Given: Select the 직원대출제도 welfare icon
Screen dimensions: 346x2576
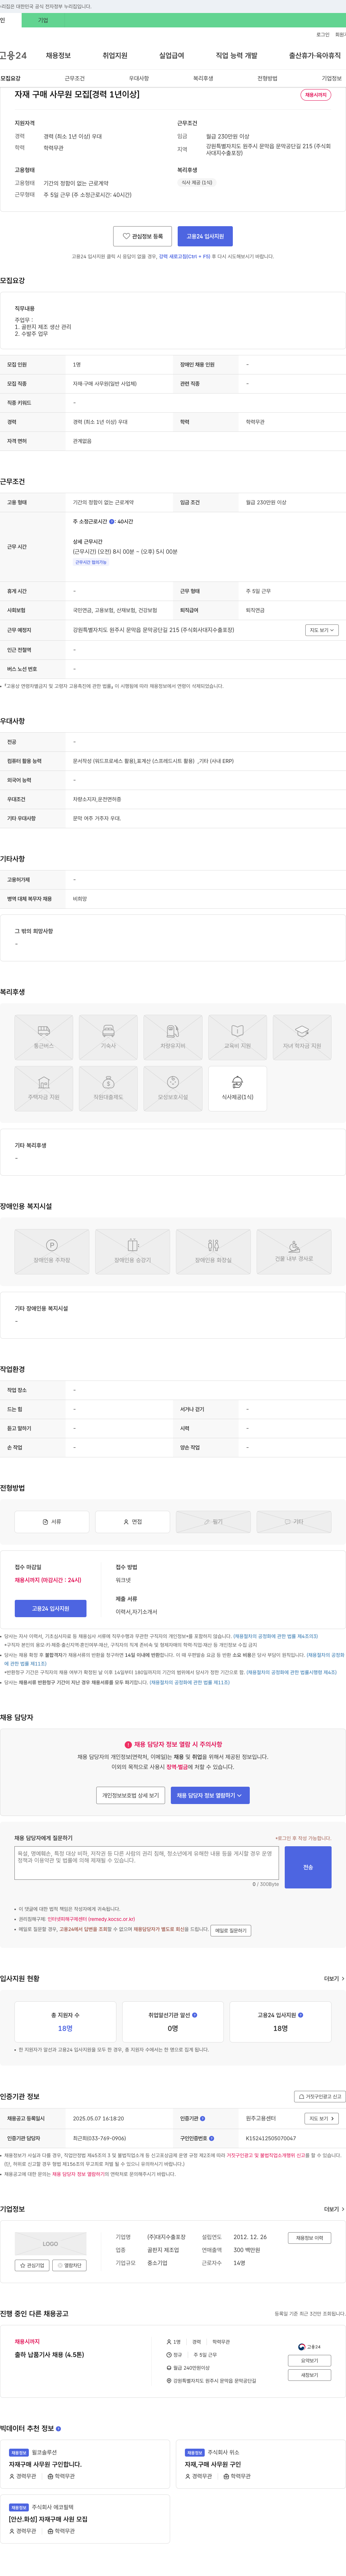Looking at the screenshot, I should 108,1088.
